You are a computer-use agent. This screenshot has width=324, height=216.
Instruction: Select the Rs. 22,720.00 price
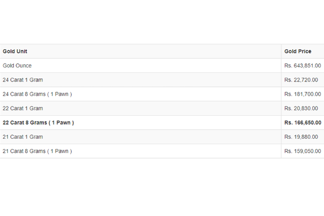pos(301,80)
